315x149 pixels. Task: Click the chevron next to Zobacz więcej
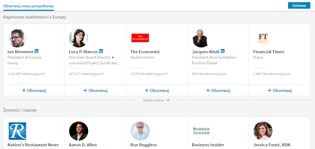pyautogui.click(x=168, y=100)
